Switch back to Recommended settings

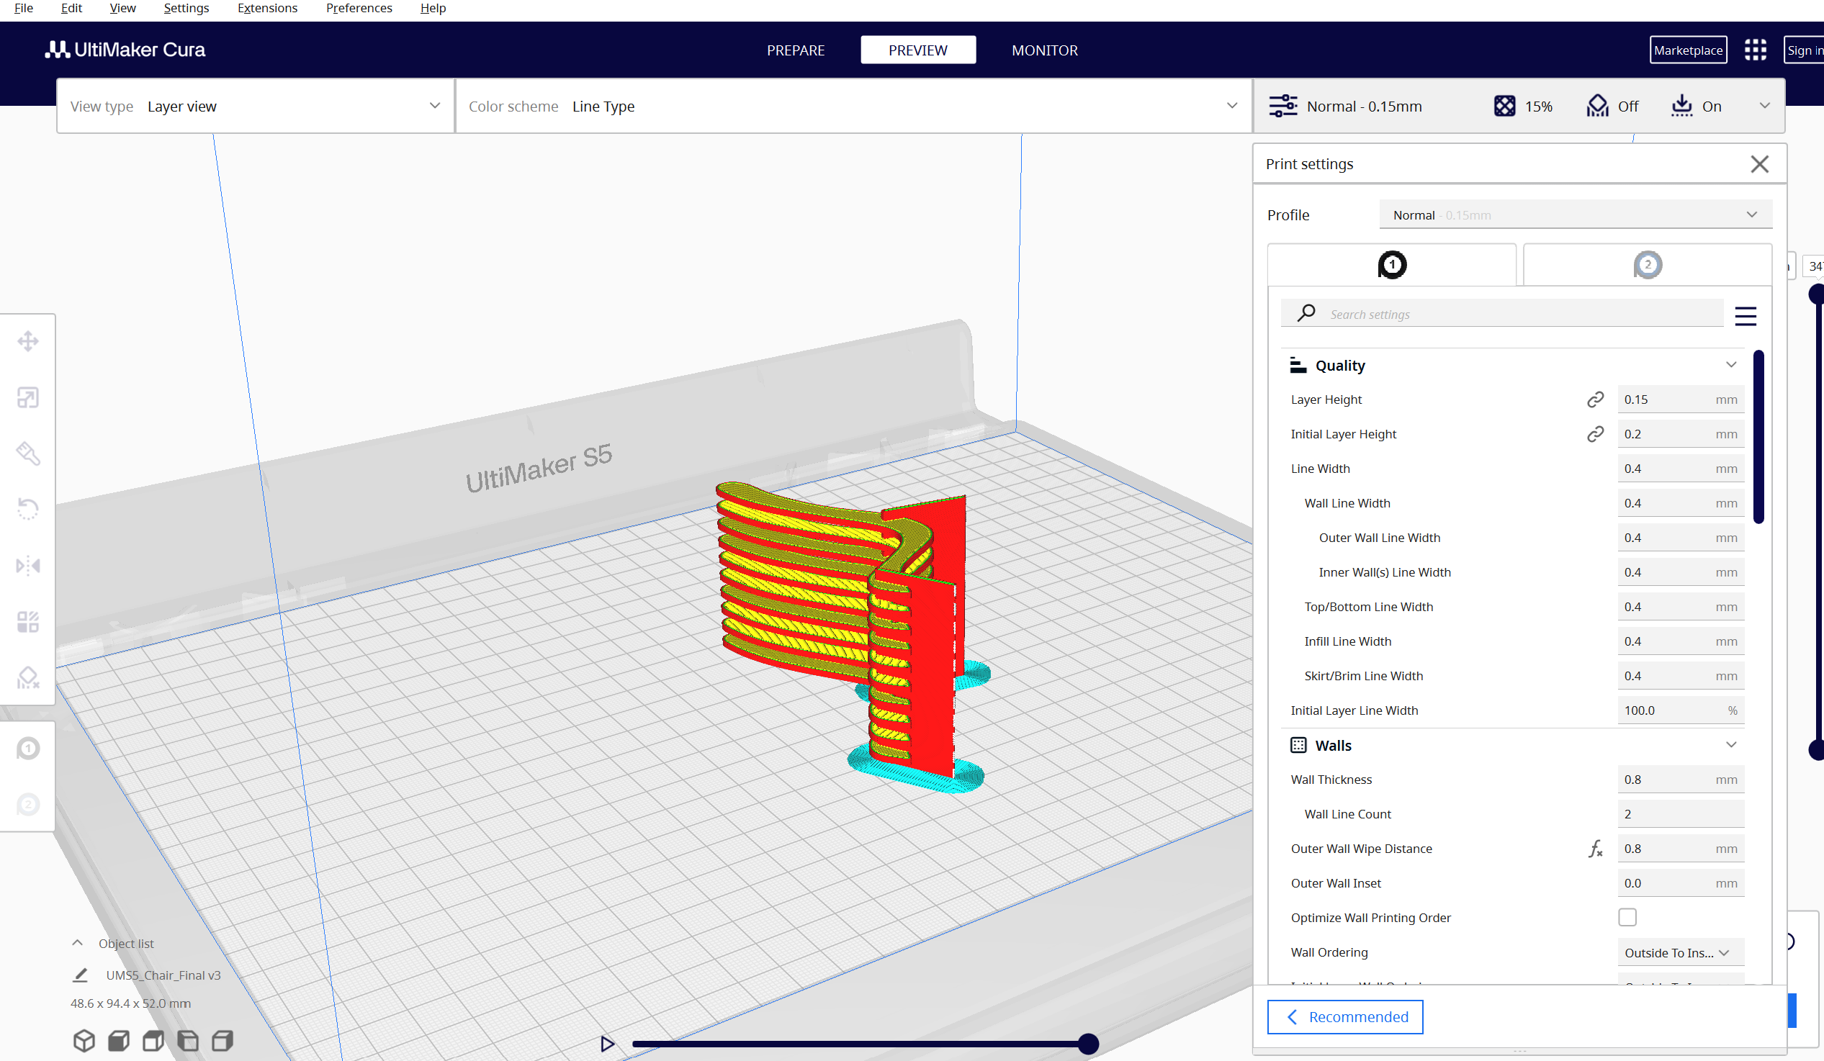pyautogui.click(x=1345, y=1017)
